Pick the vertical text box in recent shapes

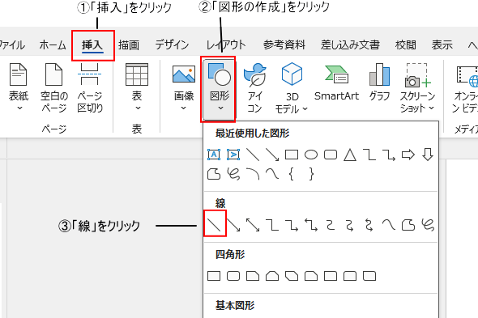[233, 155]
